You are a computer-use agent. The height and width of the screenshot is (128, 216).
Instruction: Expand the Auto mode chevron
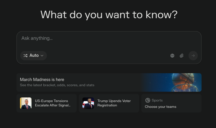[x=42, y=56]
